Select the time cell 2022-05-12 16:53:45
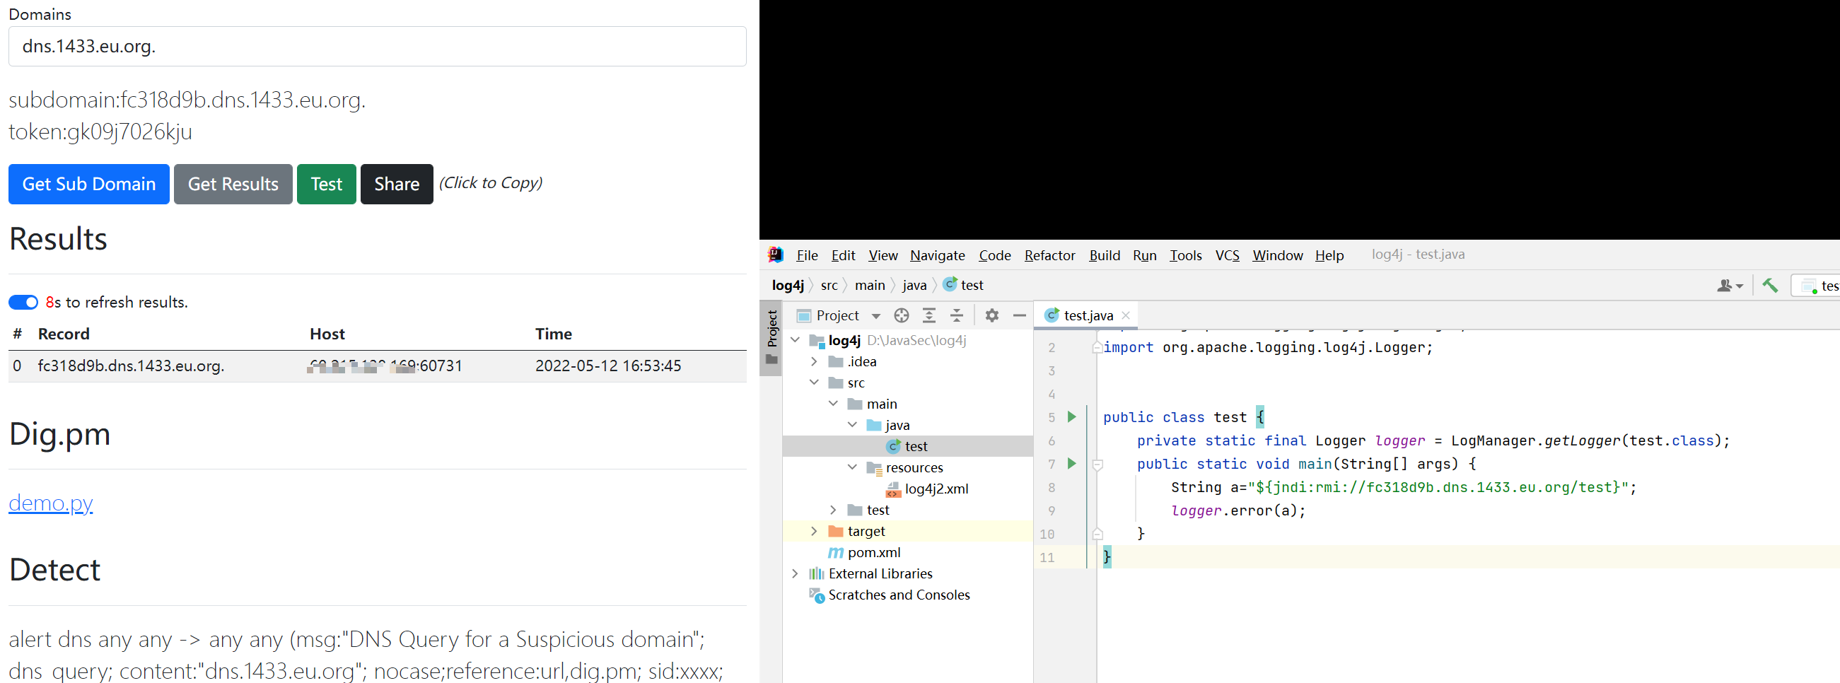This screenshot has width=1840, height=683. coord(608,366)
